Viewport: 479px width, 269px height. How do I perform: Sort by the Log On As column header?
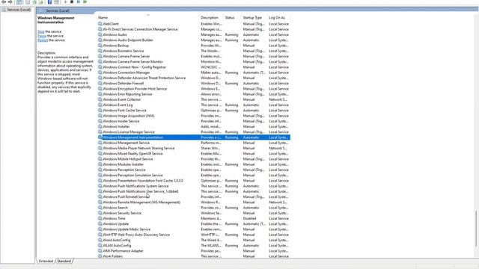(x=277, y=18)
